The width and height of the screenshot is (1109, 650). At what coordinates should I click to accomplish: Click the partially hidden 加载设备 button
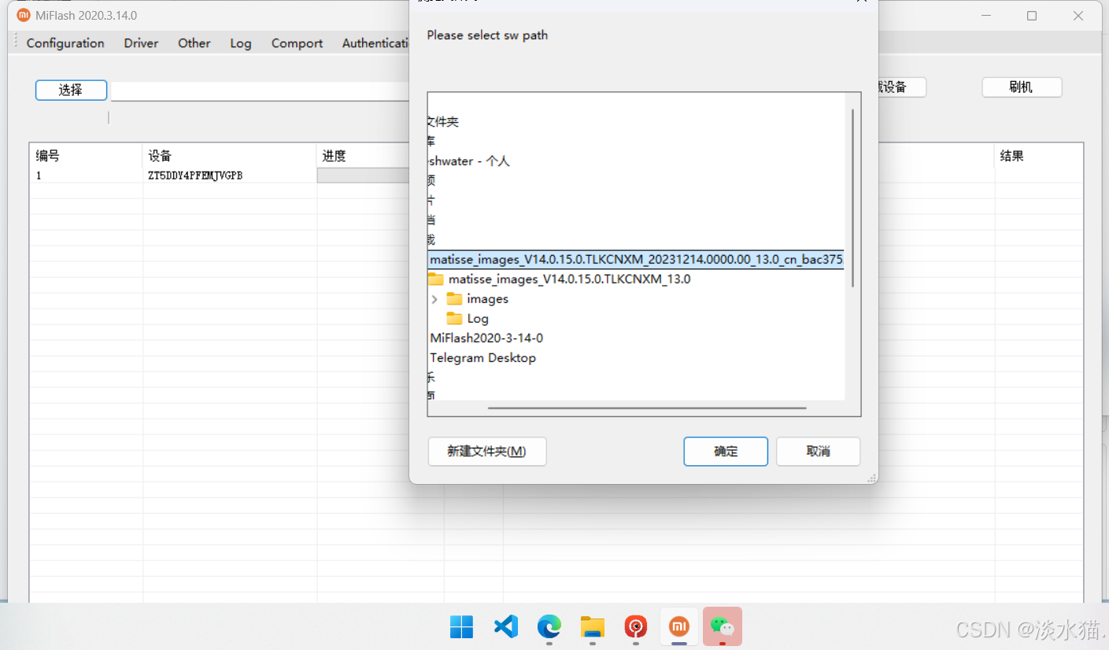point(902,87)
